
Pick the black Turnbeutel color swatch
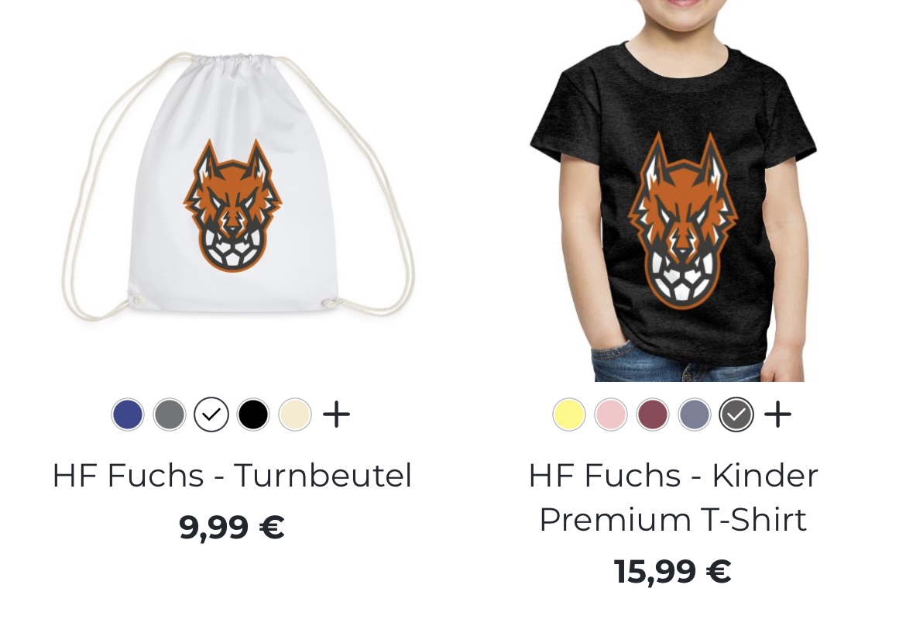pyautogui.click(x=253, y=415)
